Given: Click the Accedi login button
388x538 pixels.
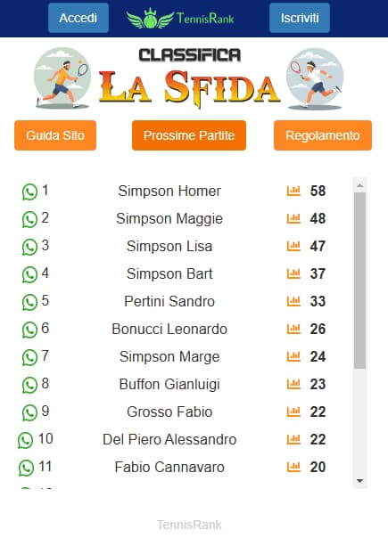Looking at the screenshot, I should [x=78, y=18].
